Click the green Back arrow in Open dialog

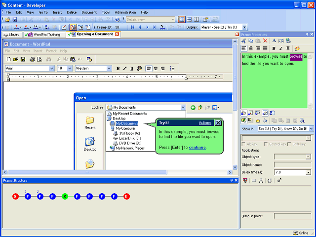(193, 108)
